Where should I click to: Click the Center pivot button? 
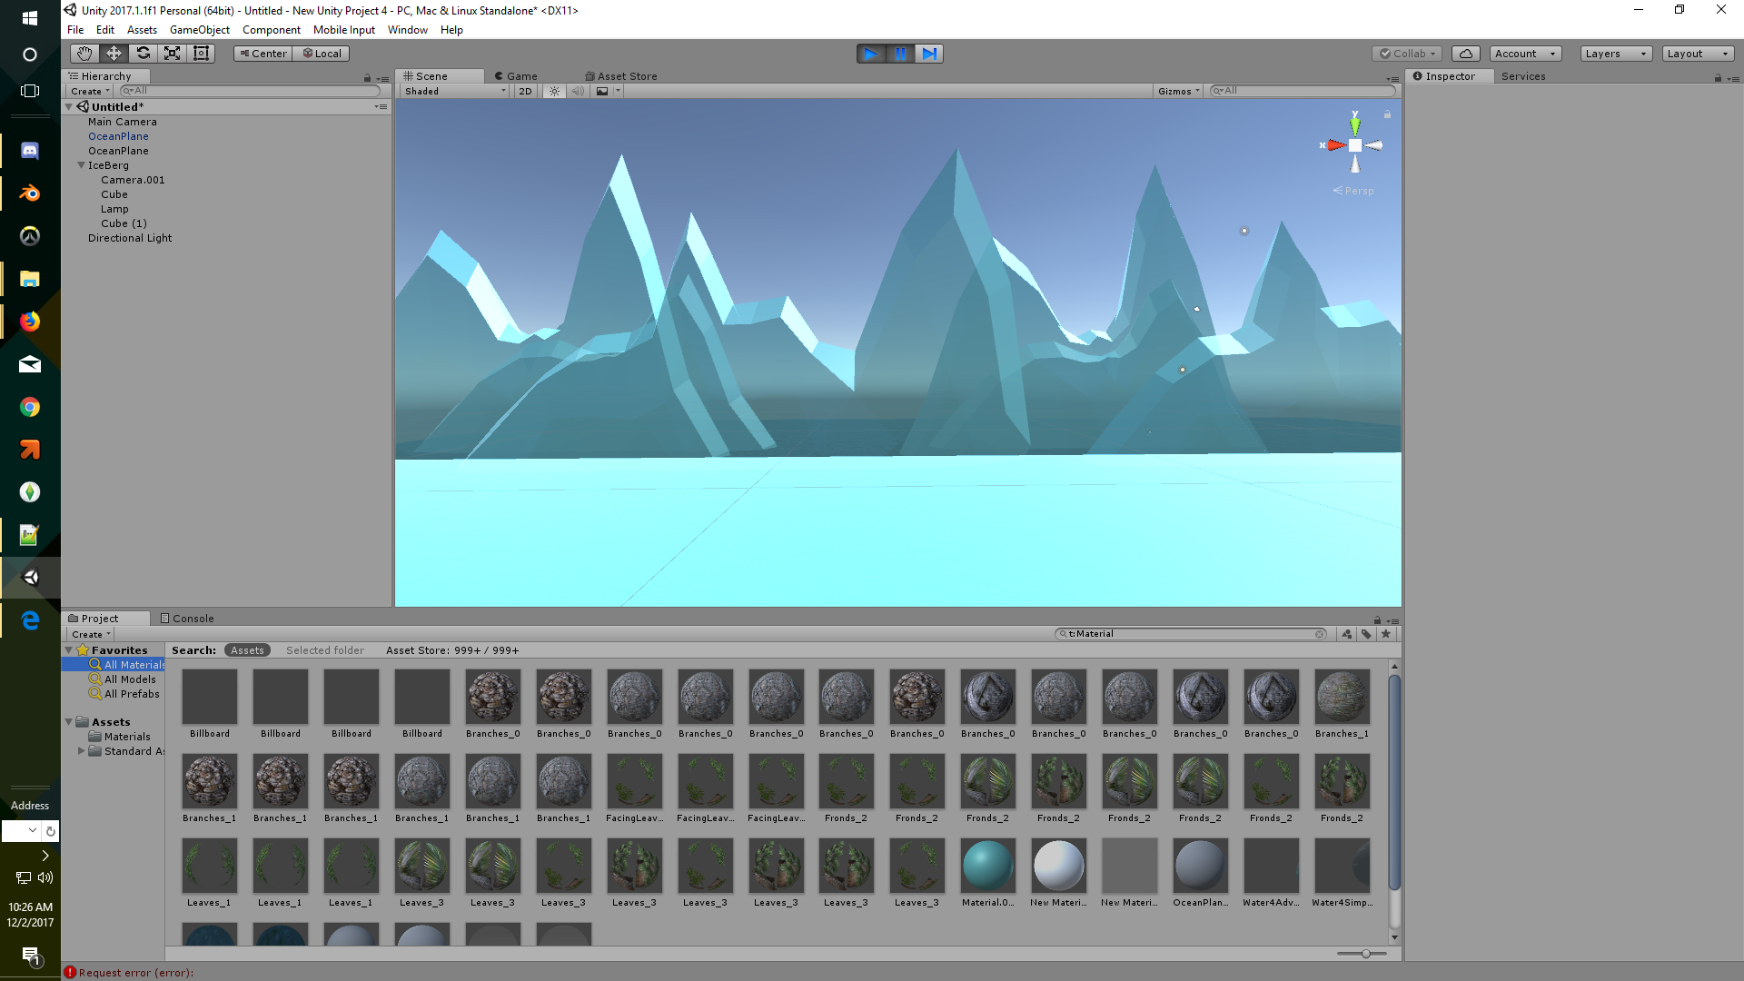pos(263,54)
